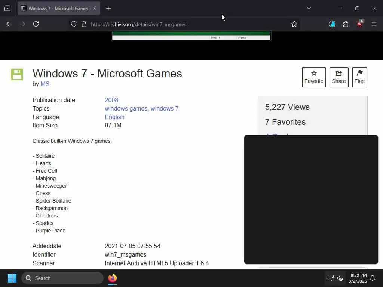Go back to the previous page
Viewport: 383px width, 287px height.
9,24
